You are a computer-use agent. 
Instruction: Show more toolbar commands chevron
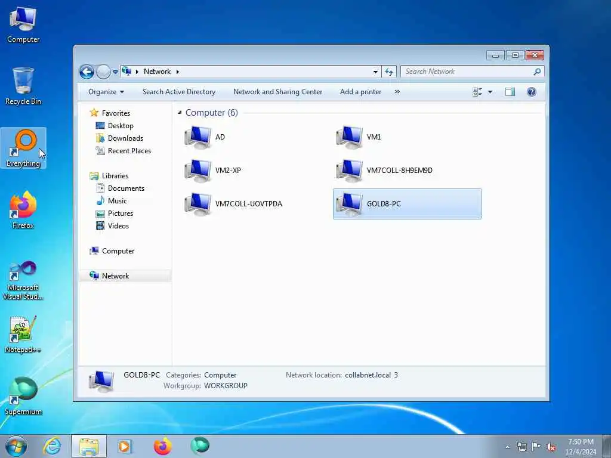[397, 92]
